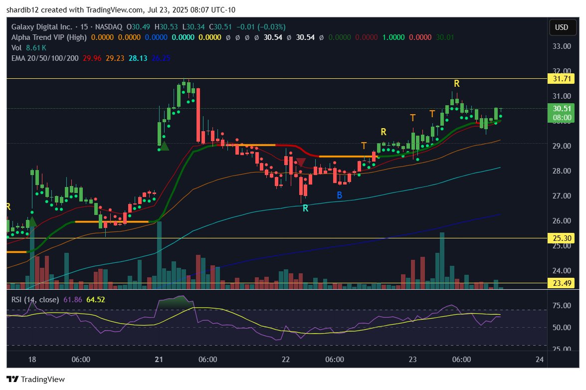Click the 22 date on the time axis
The image size is (586, 390).
click(x=286, y=360)
